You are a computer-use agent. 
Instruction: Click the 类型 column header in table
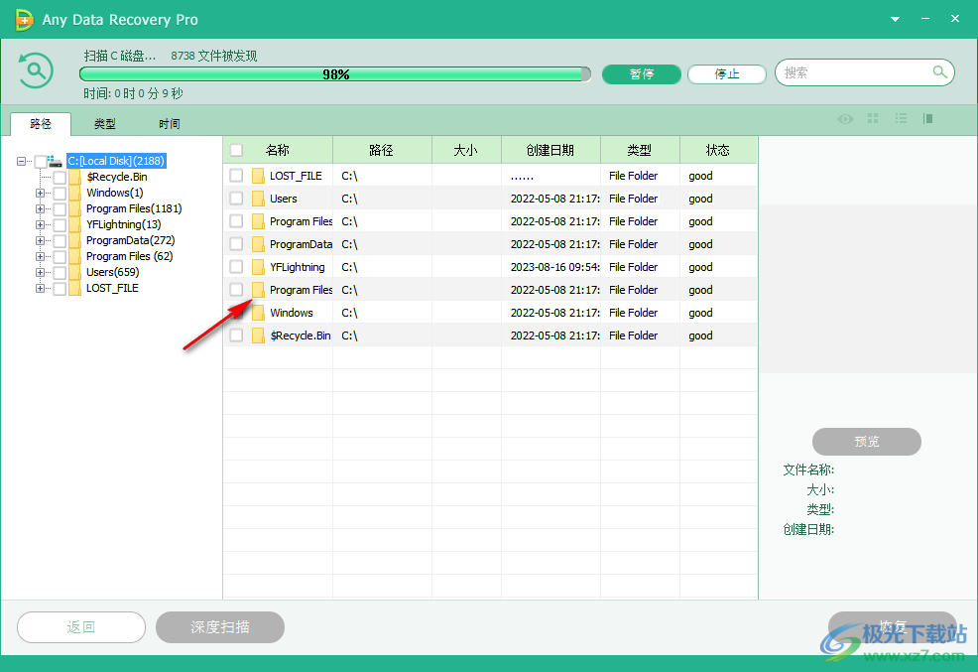coord(640,150)
